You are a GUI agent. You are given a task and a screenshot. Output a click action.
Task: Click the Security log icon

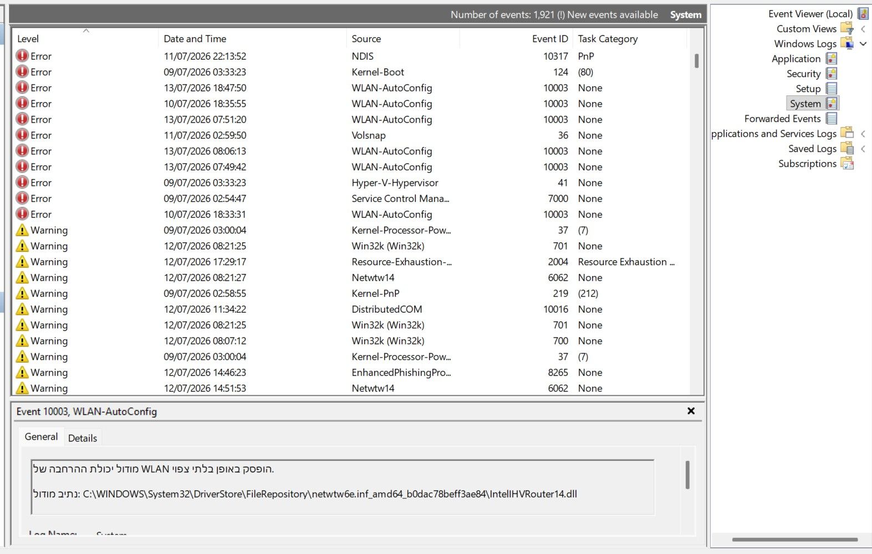click(x=831, y=73)
